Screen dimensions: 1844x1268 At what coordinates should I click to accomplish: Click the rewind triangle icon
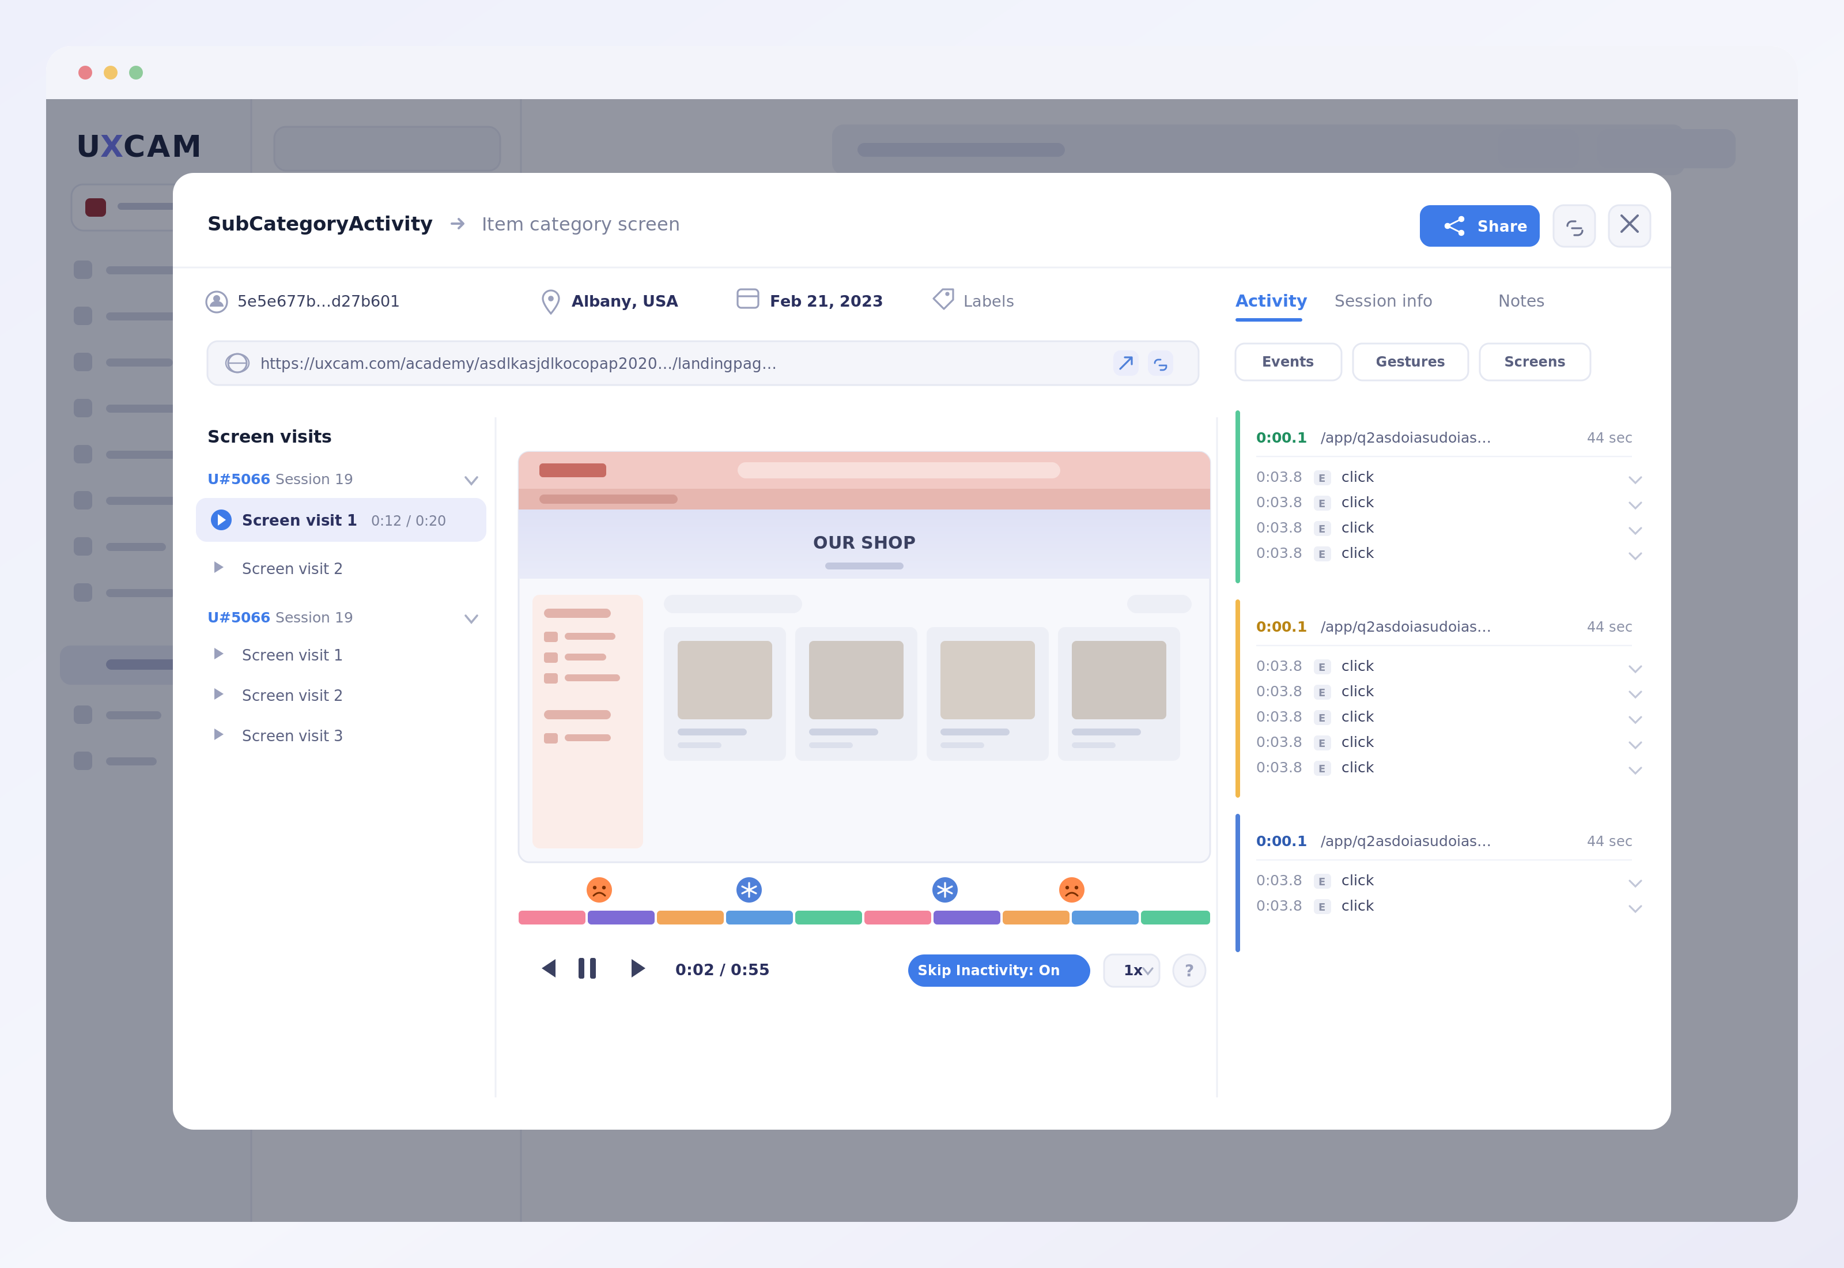click(x=549, y=968)
